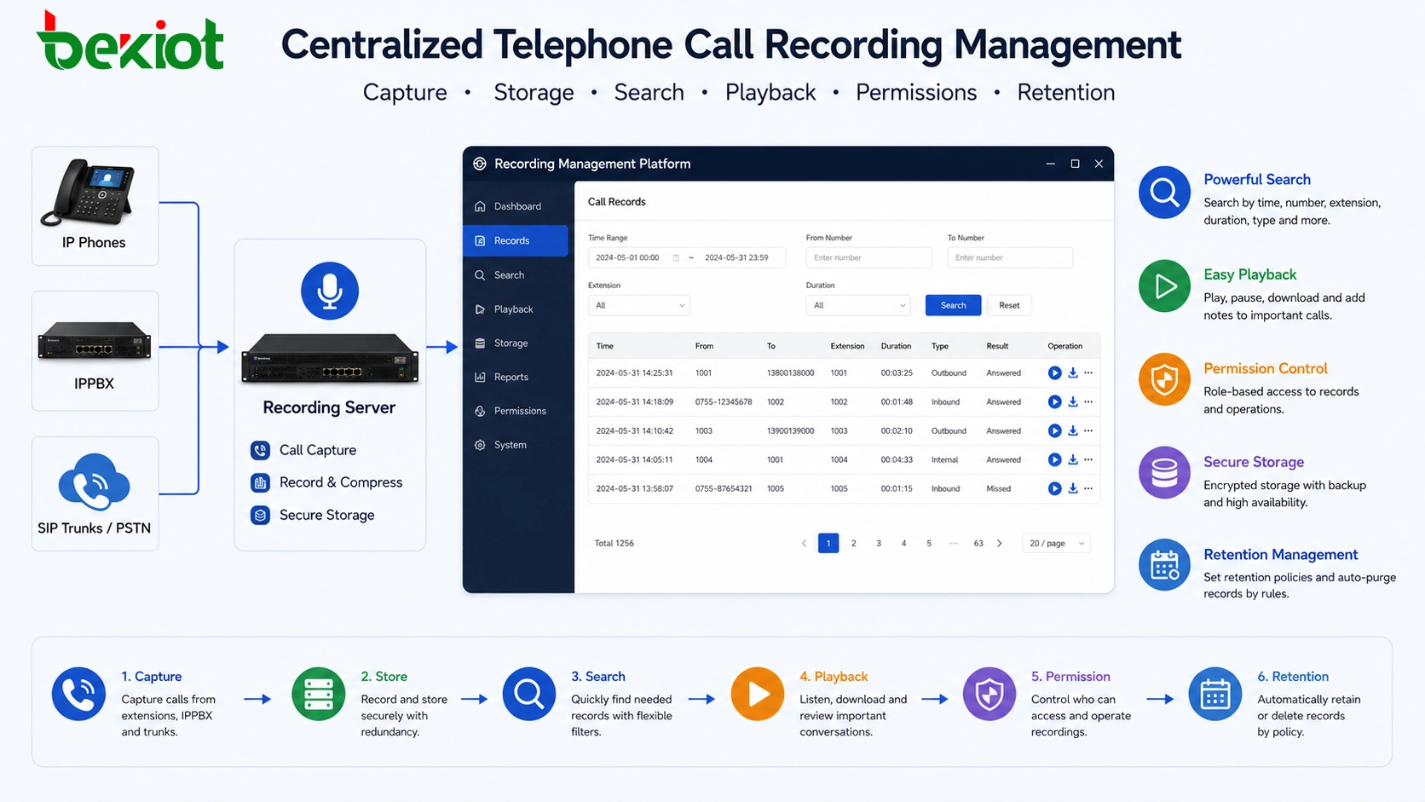
Task: Expand the Extension dropdown
Action: pos(638,305)
